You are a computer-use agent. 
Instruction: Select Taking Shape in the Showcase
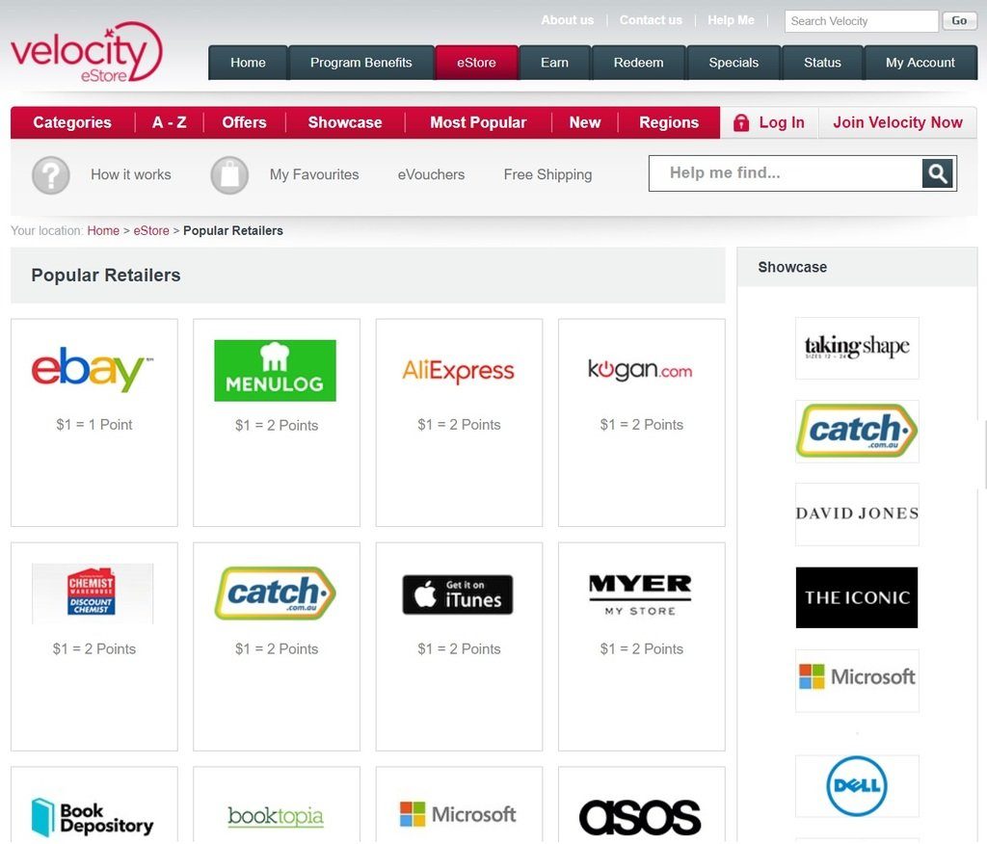pos(857,348)
